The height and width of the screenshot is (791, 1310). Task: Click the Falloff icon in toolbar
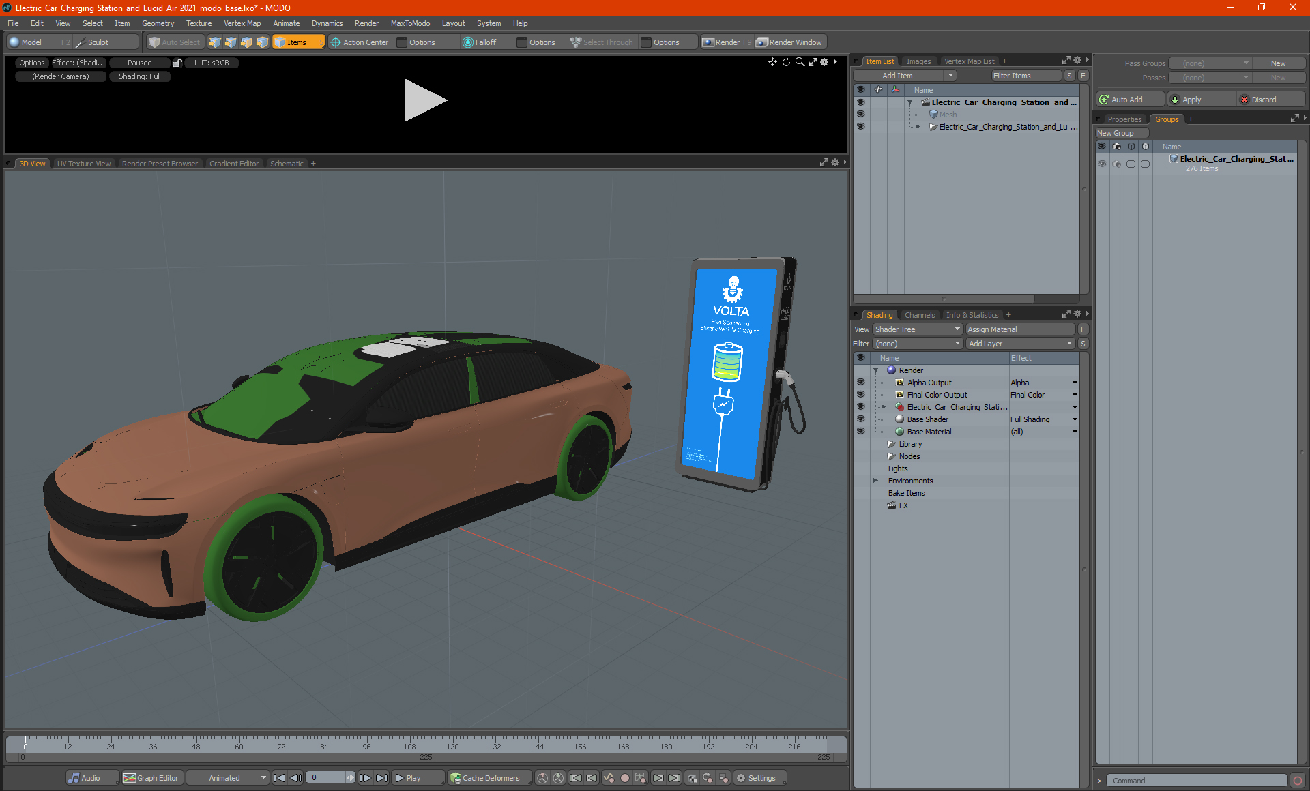click(468, 42)
